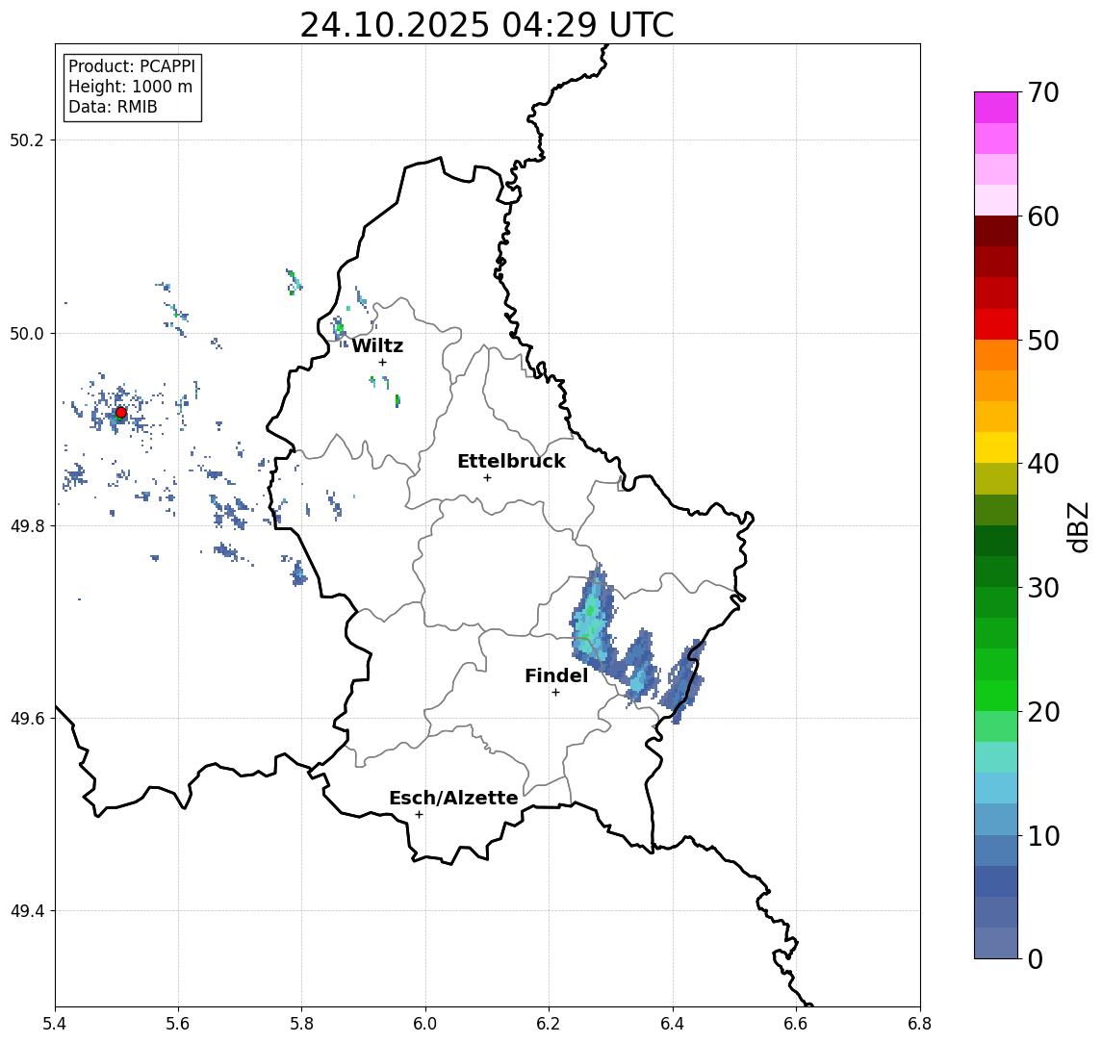
Task: Click the Ettelbruck station cross marker
Action: [487, 478]
